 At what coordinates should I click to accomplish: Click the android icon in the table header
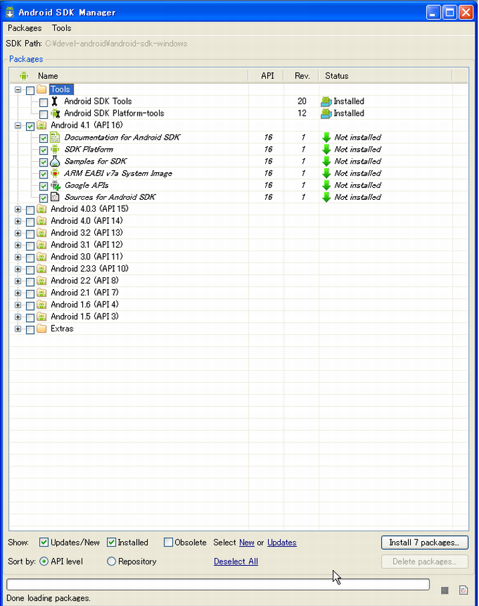click(x=24, y=75)
